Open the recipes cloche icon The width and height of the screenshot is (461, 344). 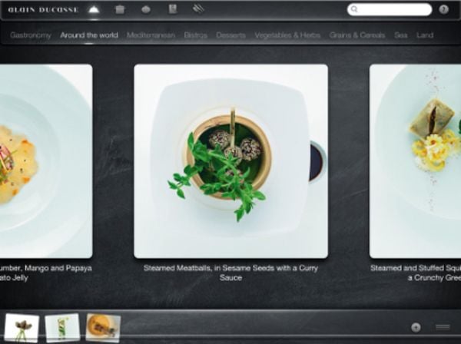click(94, 10)
